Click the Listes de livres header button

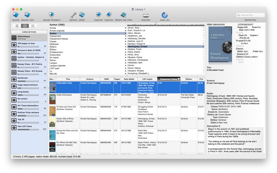tap(29, 32)
